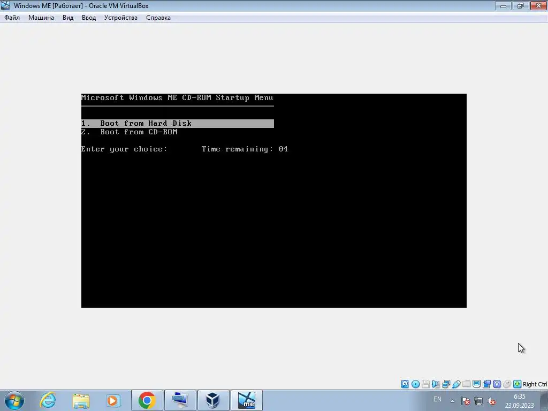Switch to Google Chrome in taskbar
Image resolution: width=548 pixels, height=411 pixels.
147,400
